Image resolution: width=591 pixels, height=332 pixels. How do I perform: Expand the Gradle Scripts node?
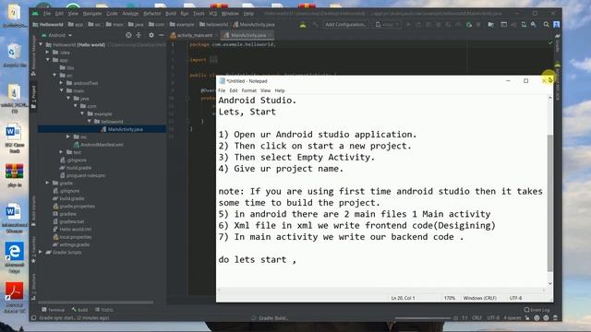pyautogui.click(x=41, y=252)
